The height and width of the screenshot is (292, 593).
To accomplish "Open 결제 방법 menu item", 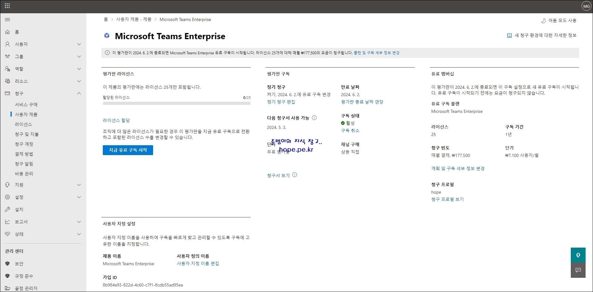I will [24, 154].
